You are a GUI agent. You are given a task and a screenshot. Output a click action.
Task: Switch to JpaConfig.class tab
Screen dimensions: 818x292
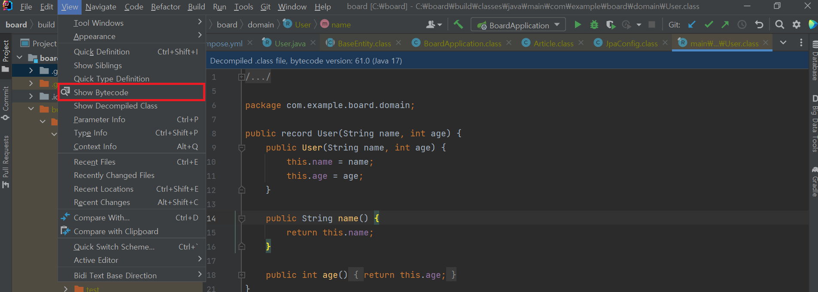click(631, 43)
